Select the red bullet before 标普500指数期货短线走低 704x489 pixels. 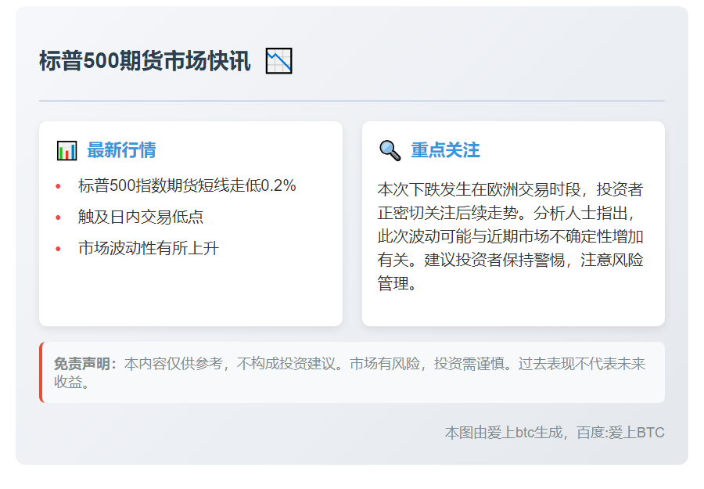click(x=58, y=186)
